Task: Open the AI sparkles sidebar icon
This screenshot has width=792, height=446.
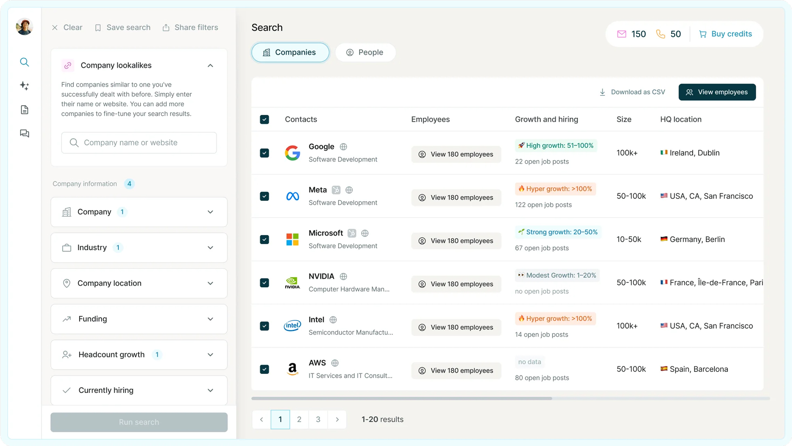Action: tap(24, 86)
